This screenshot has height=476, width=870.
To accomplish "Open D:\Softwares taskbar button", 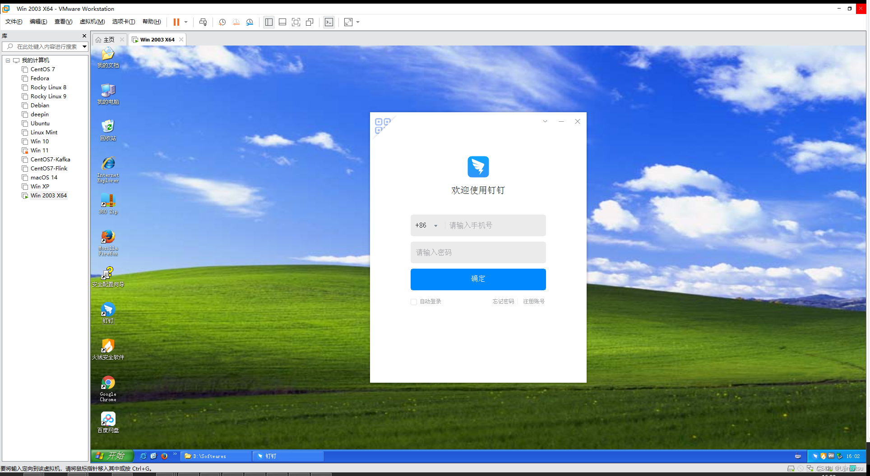I will coord(216,456).
